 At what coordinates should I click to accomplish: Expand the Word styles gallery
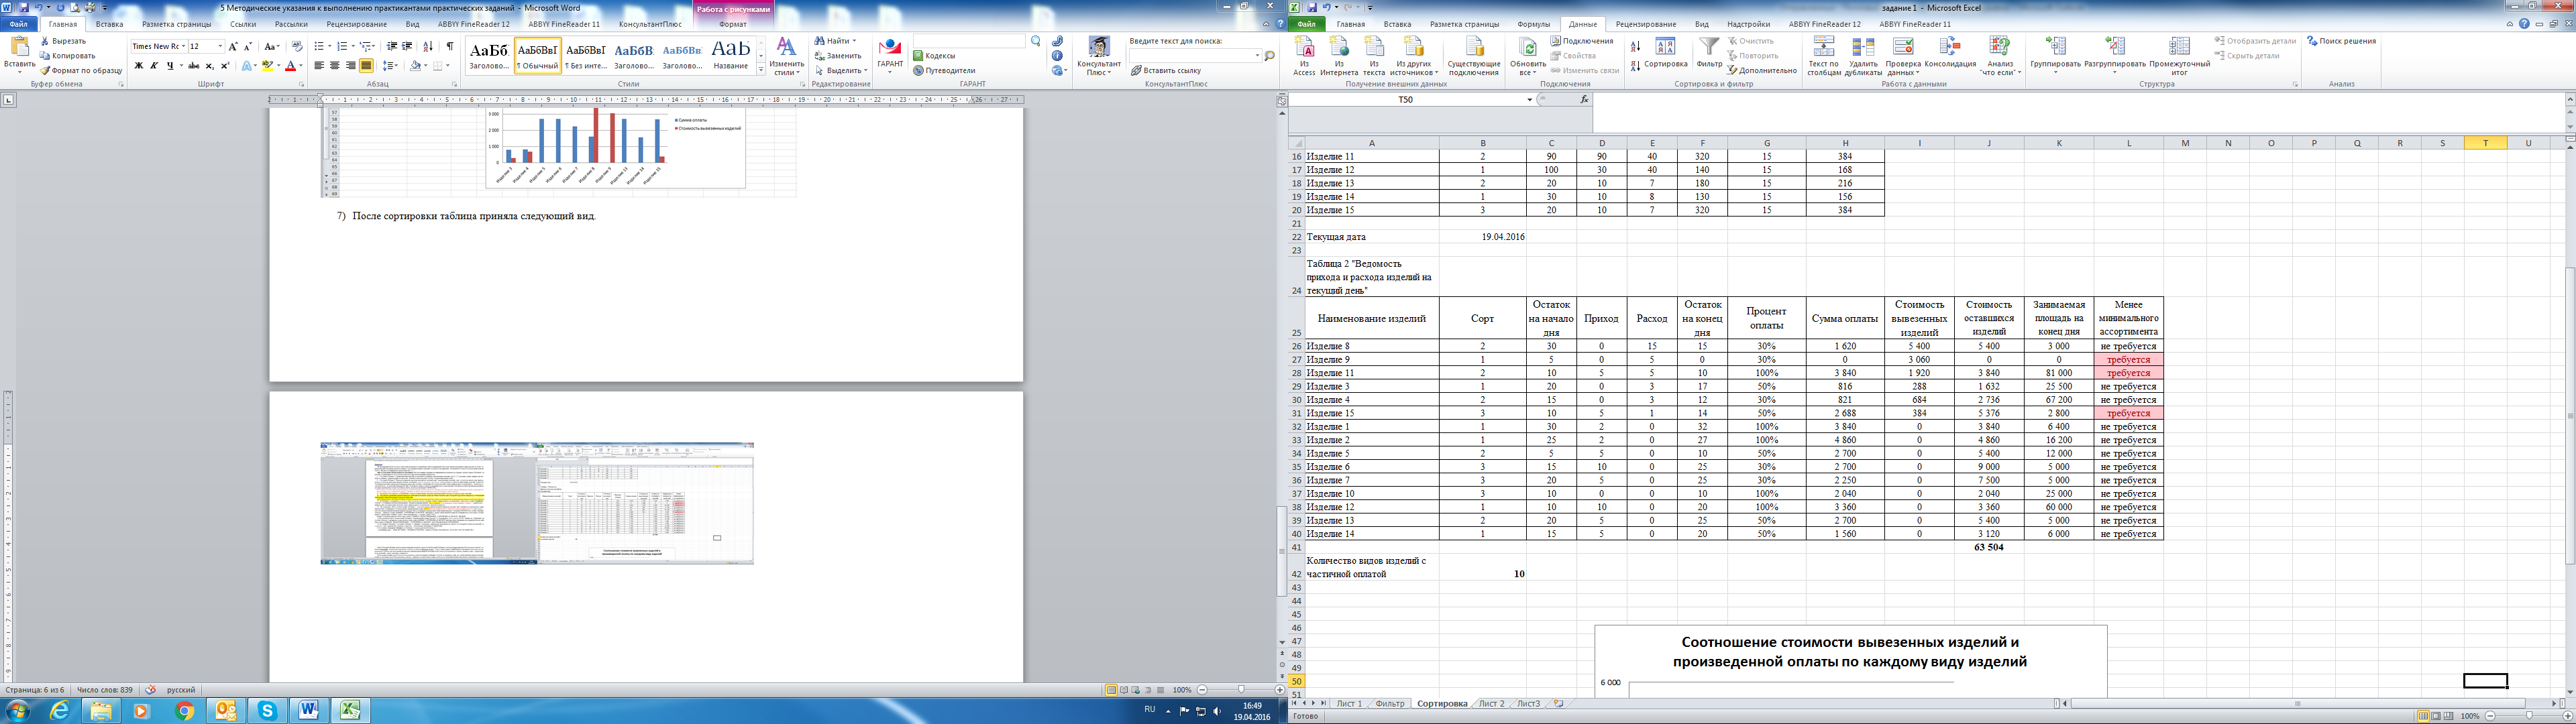point(761,70)
